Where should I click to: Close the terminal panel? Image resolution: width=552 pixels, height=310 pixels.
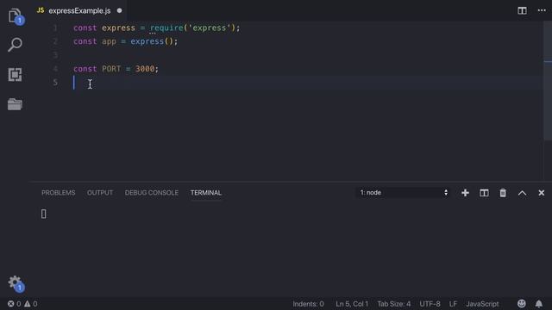pos(542,193)
